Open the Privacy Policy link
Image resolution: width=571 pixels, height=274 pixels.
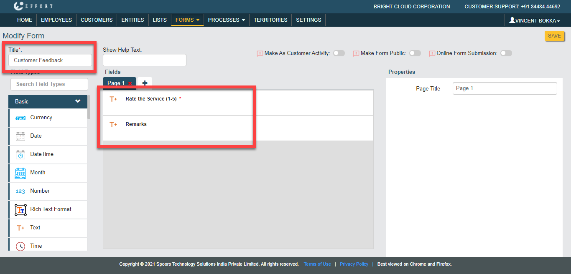click(x=354, y=264)
